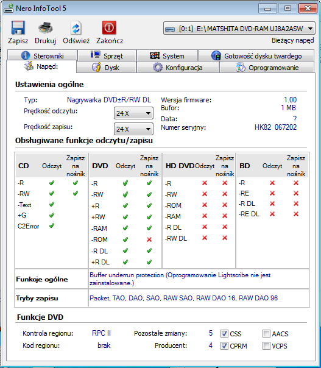
Task: Toggle the CSS checkbox
Action: point(224,333)
